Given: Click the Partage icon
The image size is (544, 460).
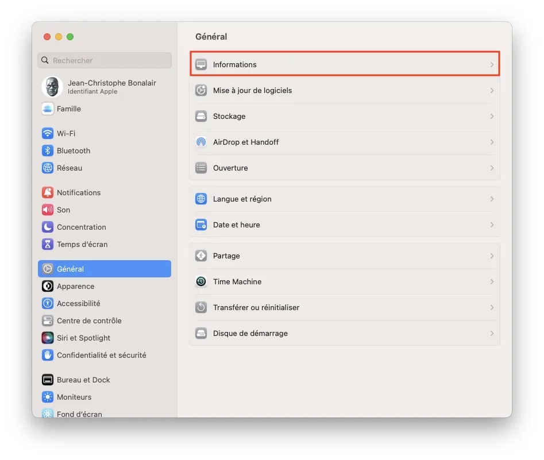Looking at the screenshot, I should (201, 256).
